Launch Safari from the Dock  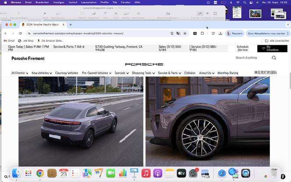(x=222, y=173)
